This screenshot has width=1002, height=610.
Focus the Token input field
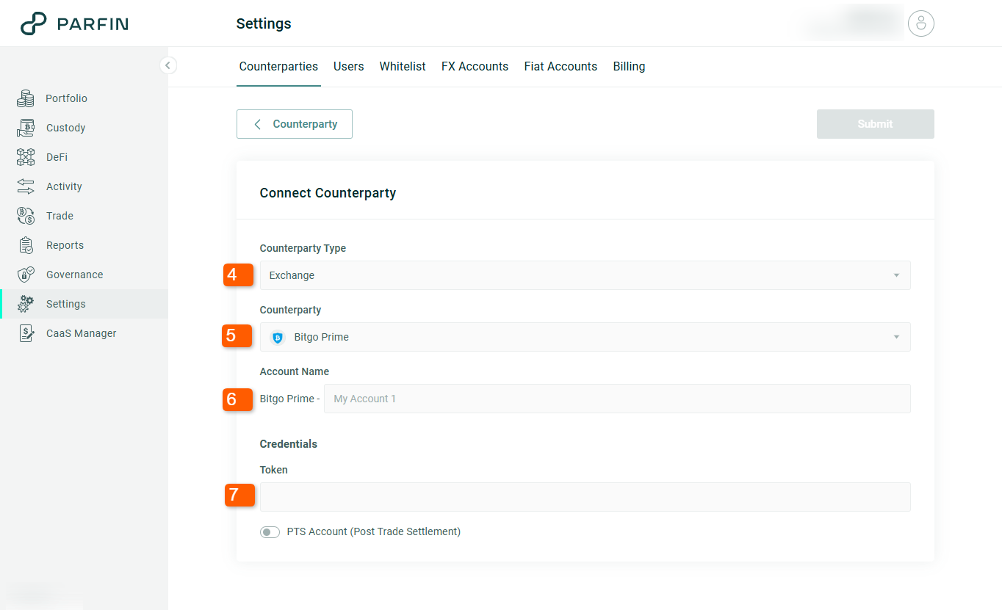[585, 497]
